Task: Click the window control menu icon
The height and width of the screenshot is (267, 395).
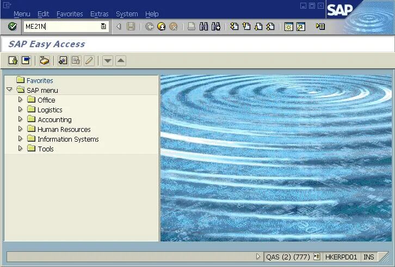Action: 7,5
